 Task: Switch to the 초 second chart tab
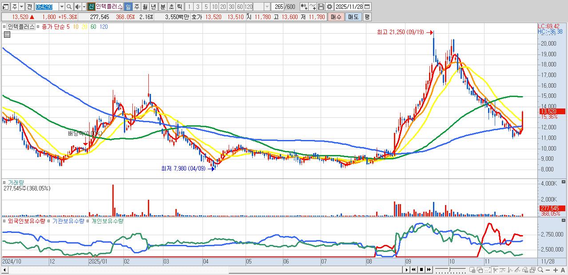tap(171, 7)
